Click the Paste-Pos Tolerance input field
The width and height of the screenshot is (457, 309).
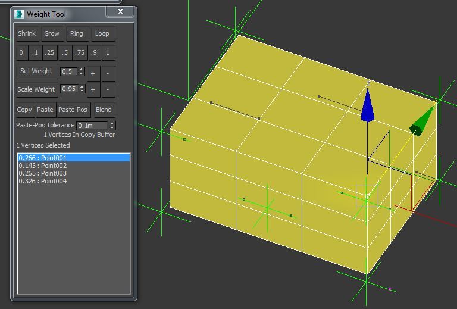pyautogui.click(x=92, y=126)
